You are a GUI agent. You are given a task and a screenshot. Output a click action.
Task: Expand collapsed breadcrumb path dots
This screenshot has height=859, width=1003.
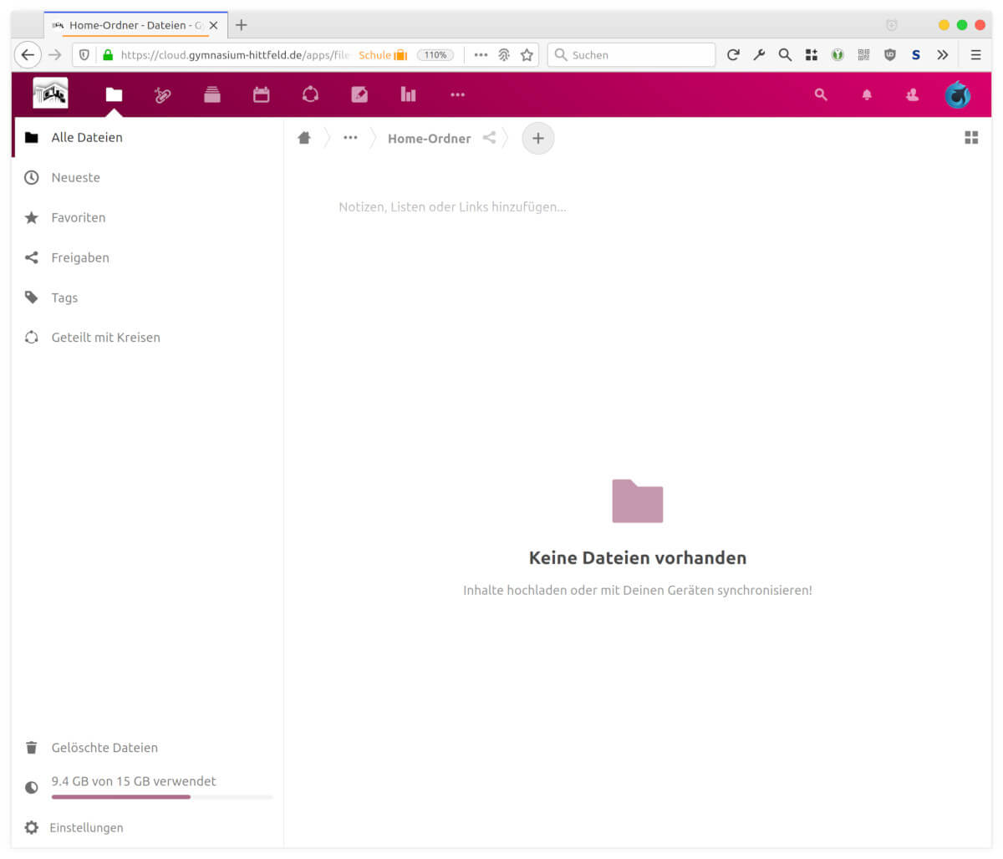(350, 138)
